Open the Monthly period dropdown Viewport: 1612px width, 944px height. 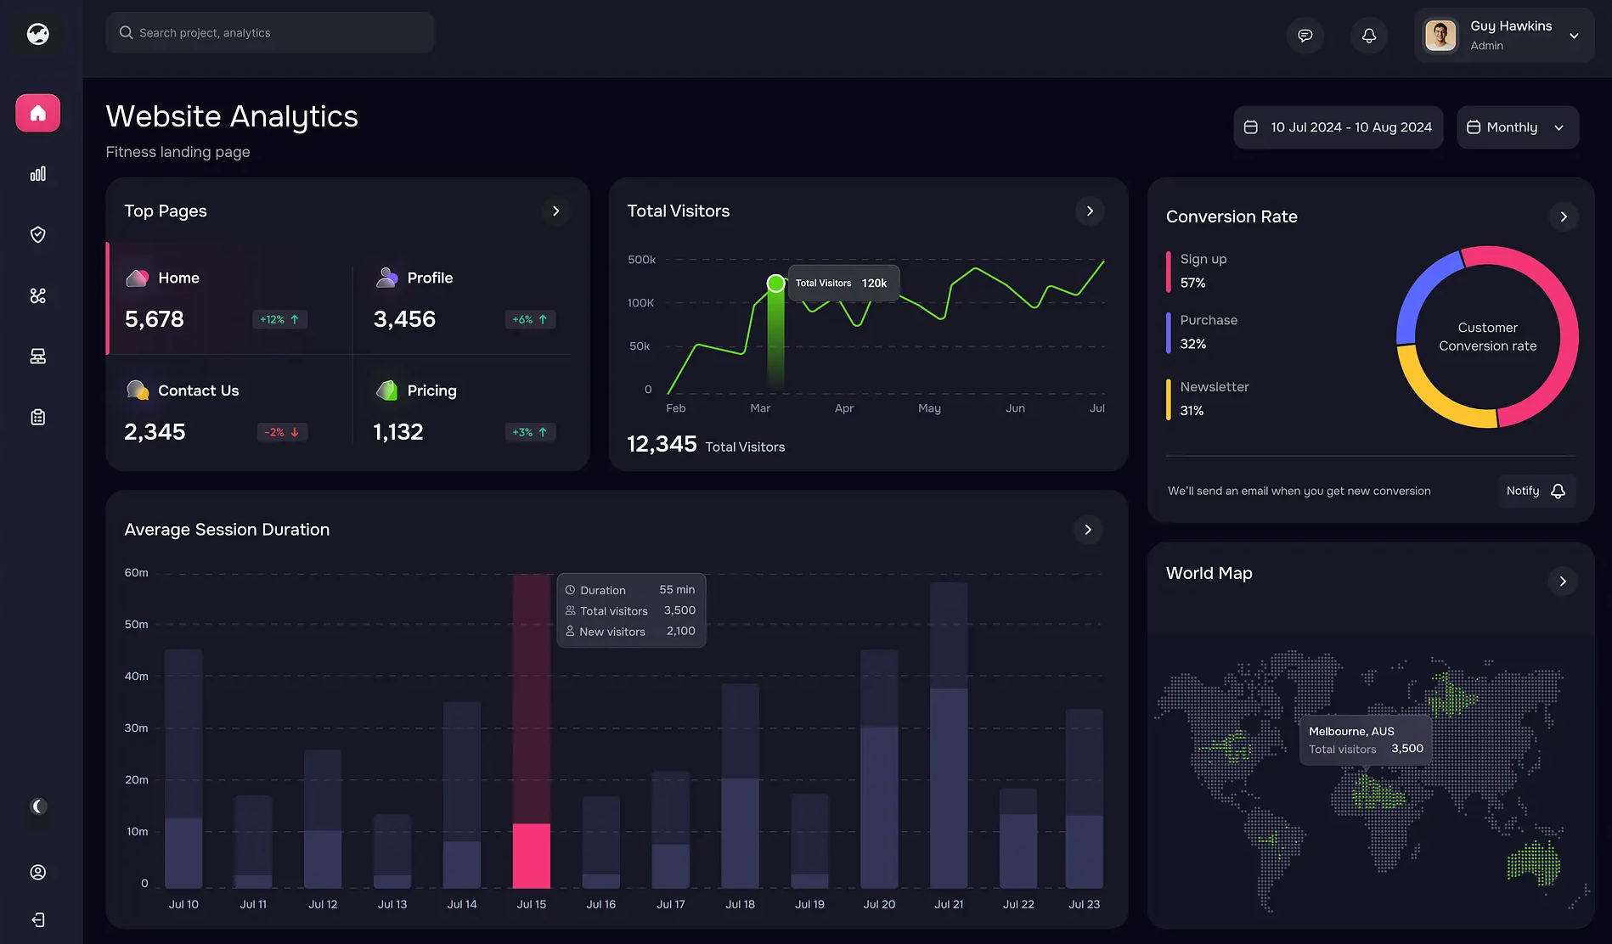coord(1517,127)
